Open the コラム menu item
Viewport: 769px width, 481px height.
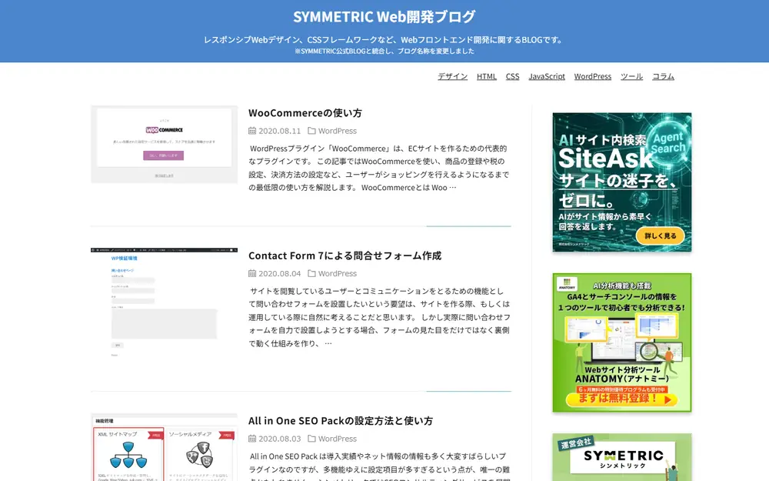tap(663, 76)
